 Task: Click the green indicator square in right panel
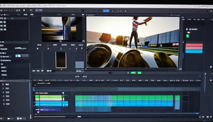coord(188,36)
